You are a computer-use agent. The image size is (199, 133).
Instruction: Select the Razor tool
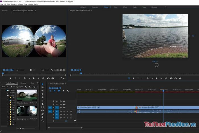pos(43,104)
